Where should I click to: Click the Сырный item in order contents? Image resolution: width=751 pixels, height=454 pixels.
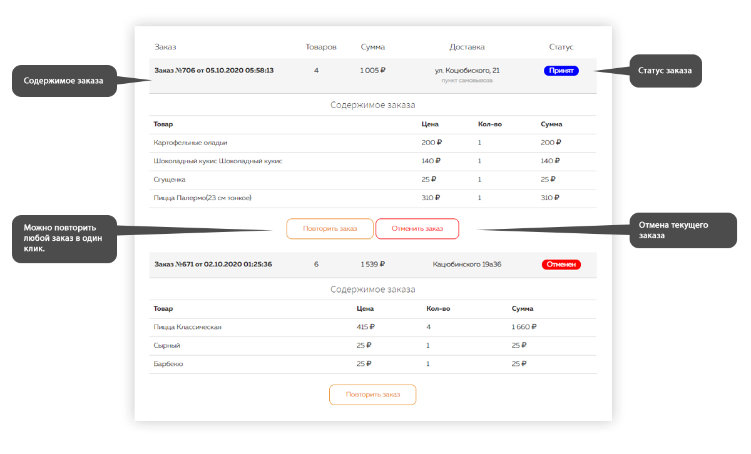click(x=167, y=345)
